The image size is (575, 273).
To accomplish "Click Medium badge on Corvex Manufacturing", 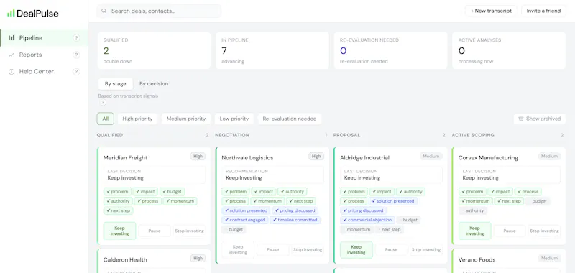I will pyautogui.click(x=549, y=157).
